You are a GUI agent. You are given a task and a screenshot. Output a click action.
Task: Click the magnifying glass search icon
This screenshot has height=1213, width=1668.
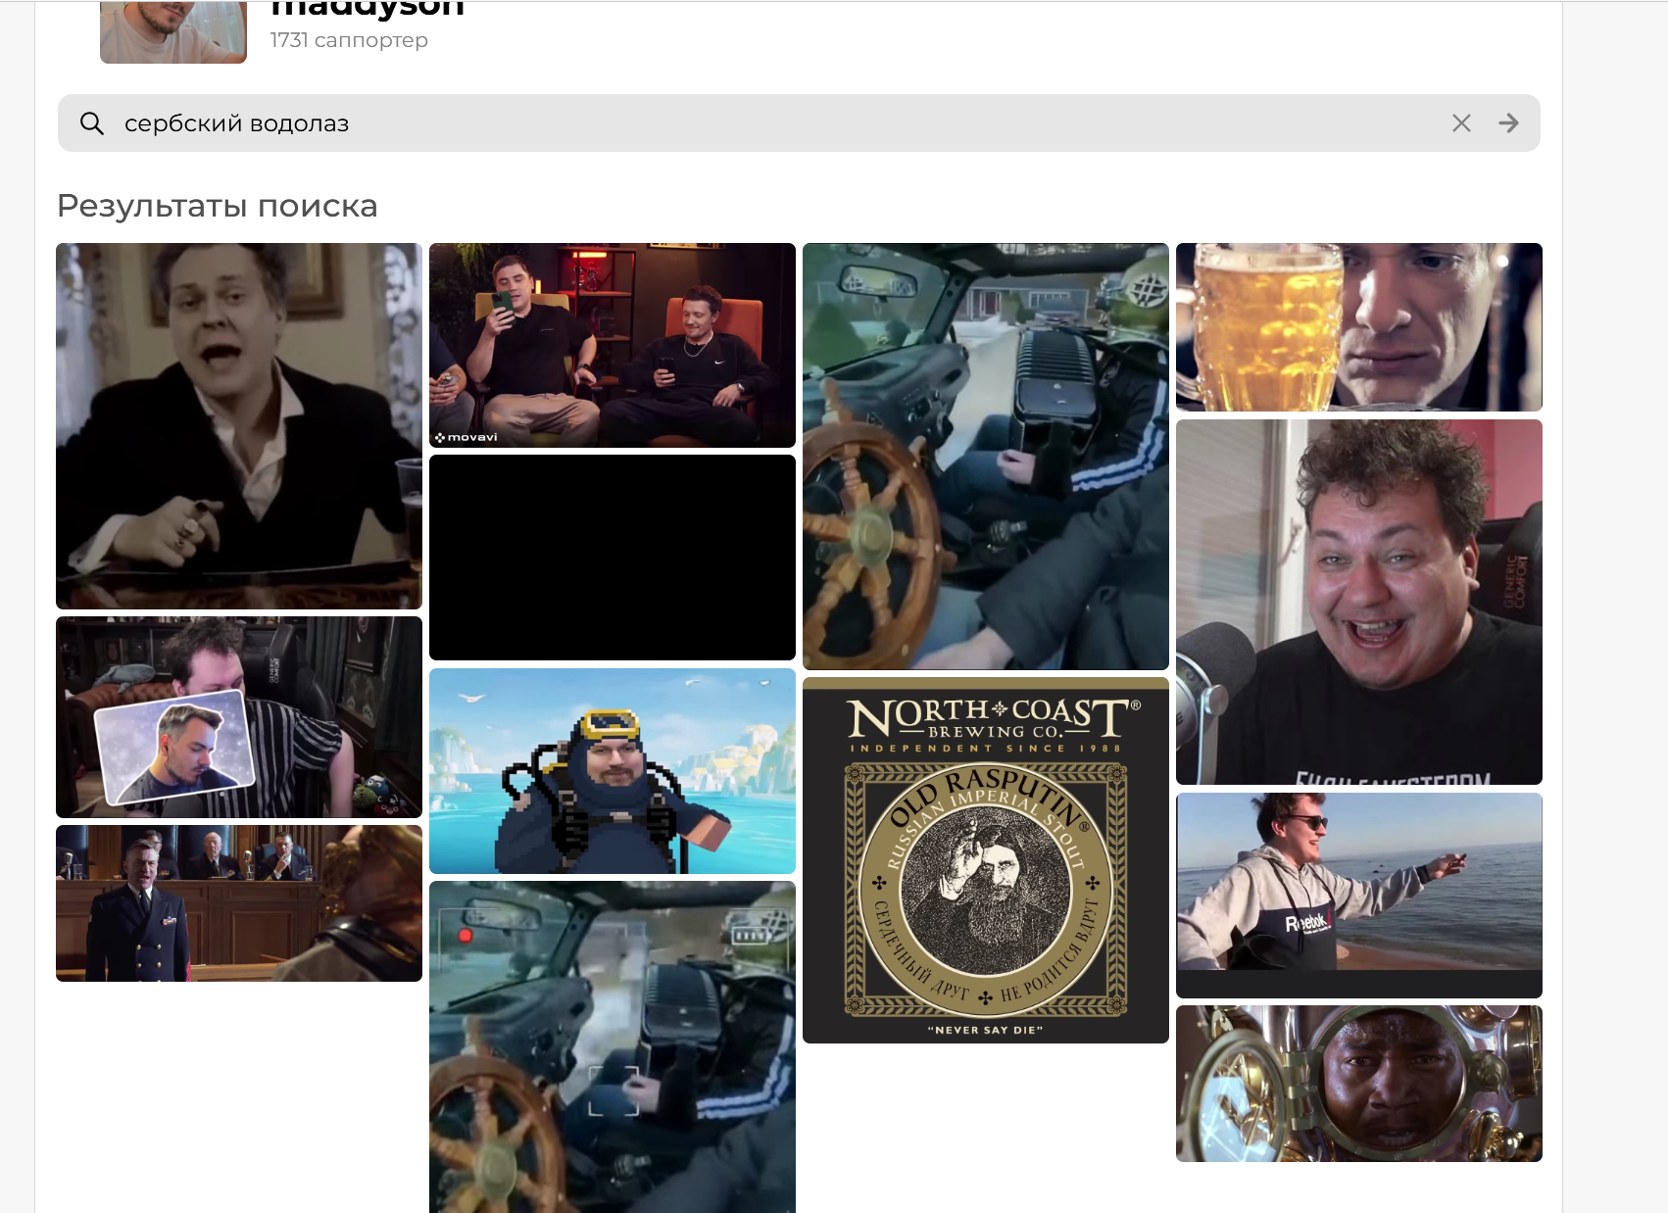(92, 123)
